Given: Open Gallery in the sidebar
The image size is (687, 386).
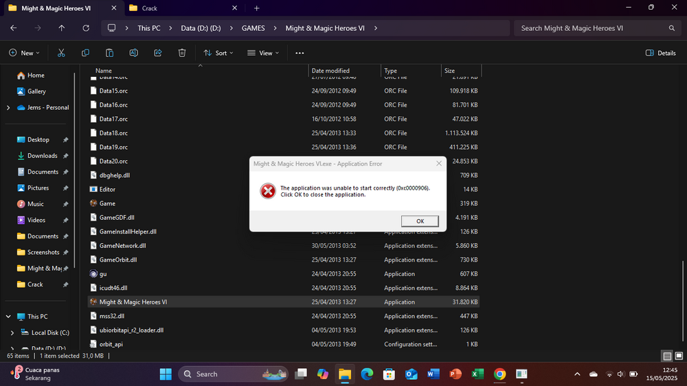Looking at the screenshot, I should point(36,91).
